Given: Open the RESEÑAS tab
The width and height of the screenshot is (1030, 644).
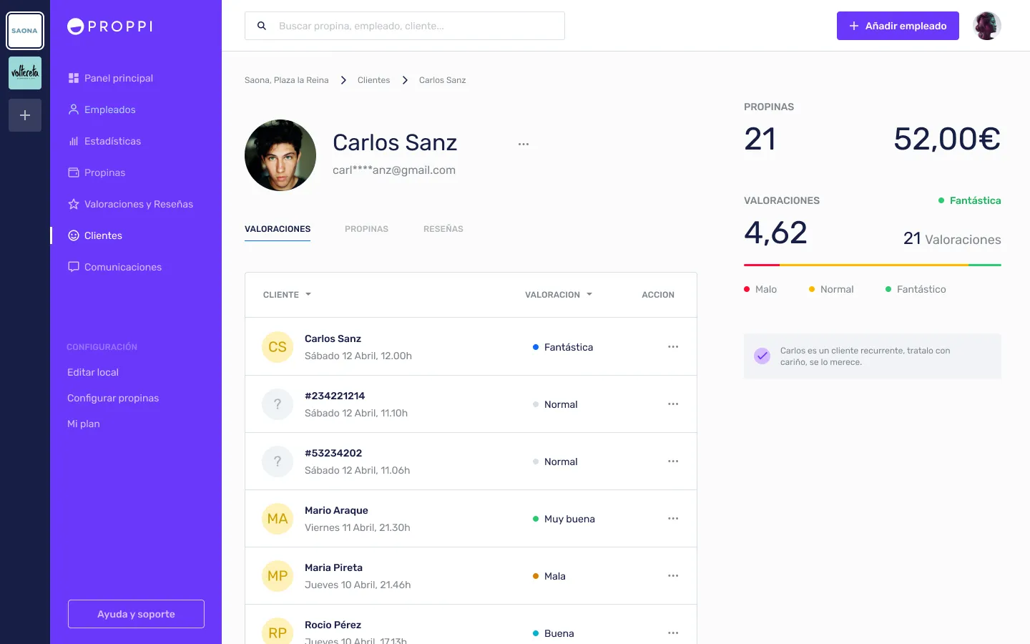Looking at the screenshot, I should 443,229.
